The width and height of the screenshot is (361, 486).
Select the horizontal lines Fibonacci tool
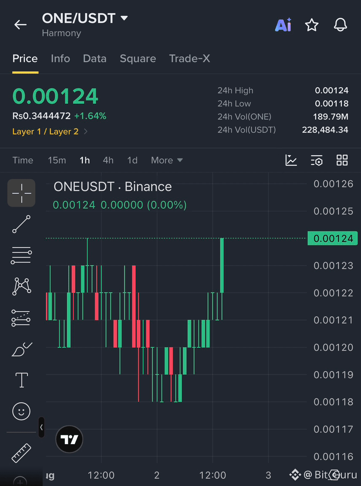pos(21,255)
